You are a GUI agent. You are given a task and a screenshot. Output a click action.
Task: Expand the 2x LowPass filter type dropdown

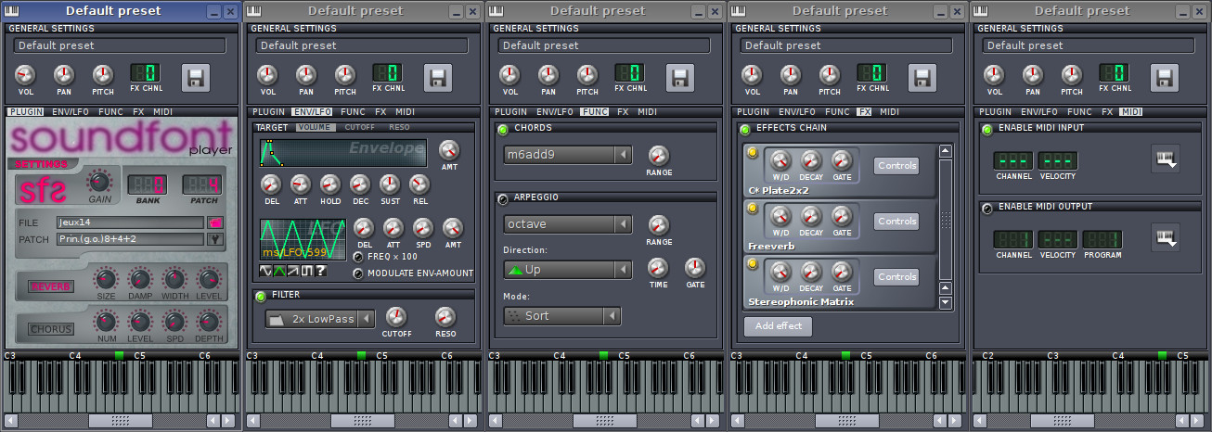pyautogui.click(x=319, y=319)
